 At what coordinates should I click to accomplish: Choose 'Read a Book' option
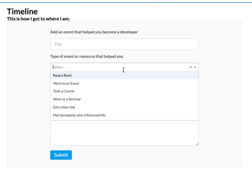coord(124,75)
